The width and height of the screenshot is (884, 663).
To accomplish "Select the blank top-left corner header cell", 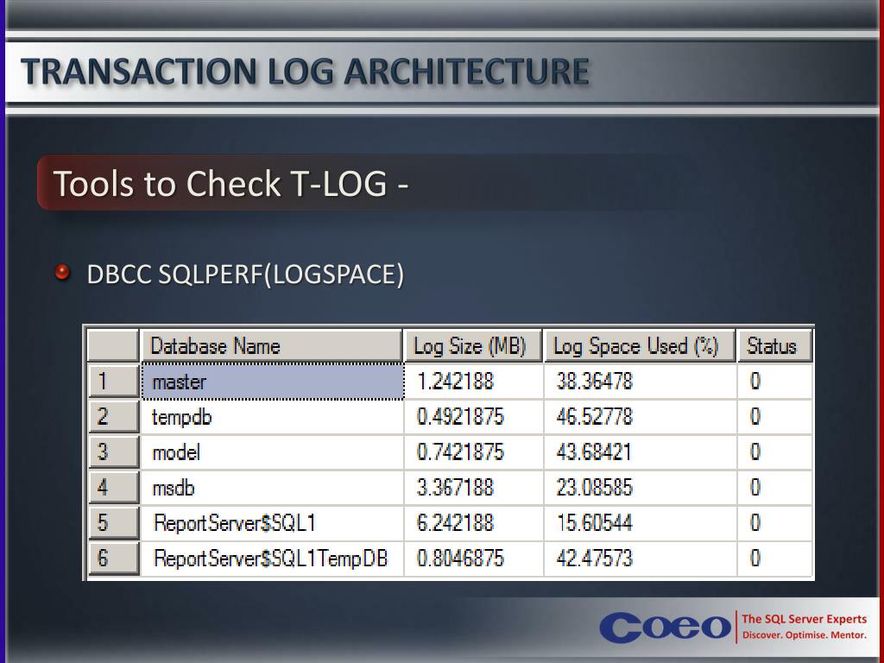I will coord(113,345).
